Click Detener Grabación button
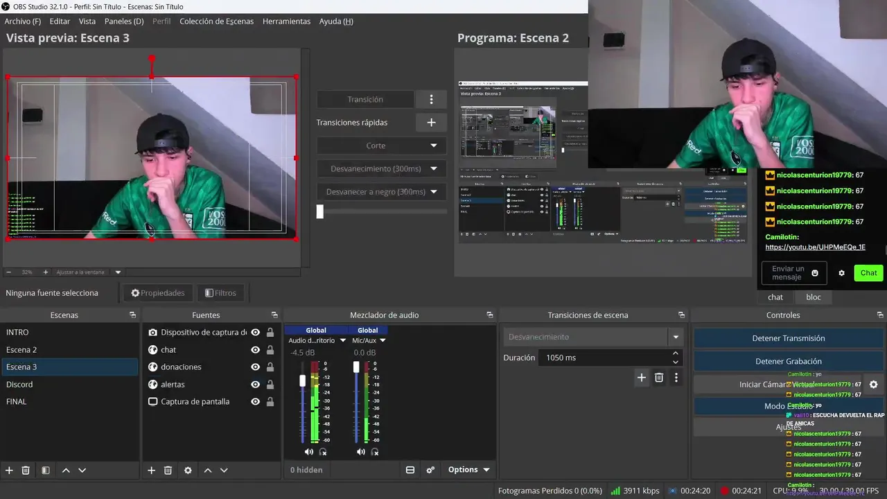 pyautogui.click(x=789, y=361)
